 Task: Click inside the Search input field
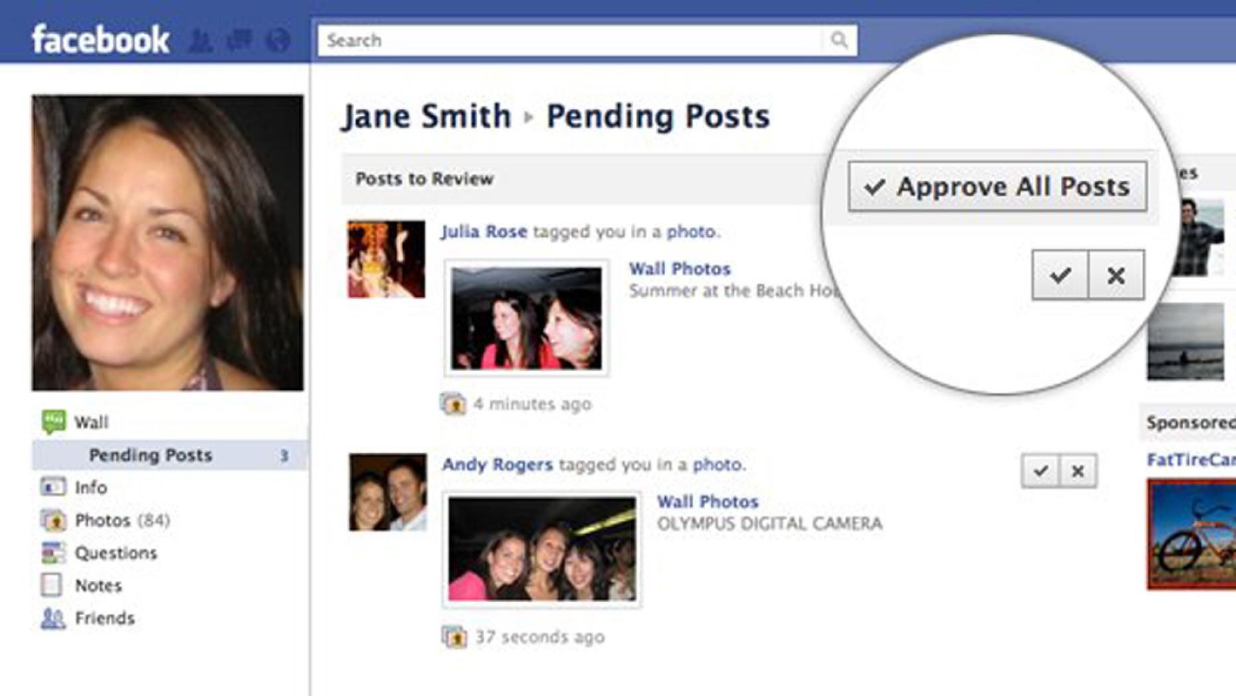570,40
